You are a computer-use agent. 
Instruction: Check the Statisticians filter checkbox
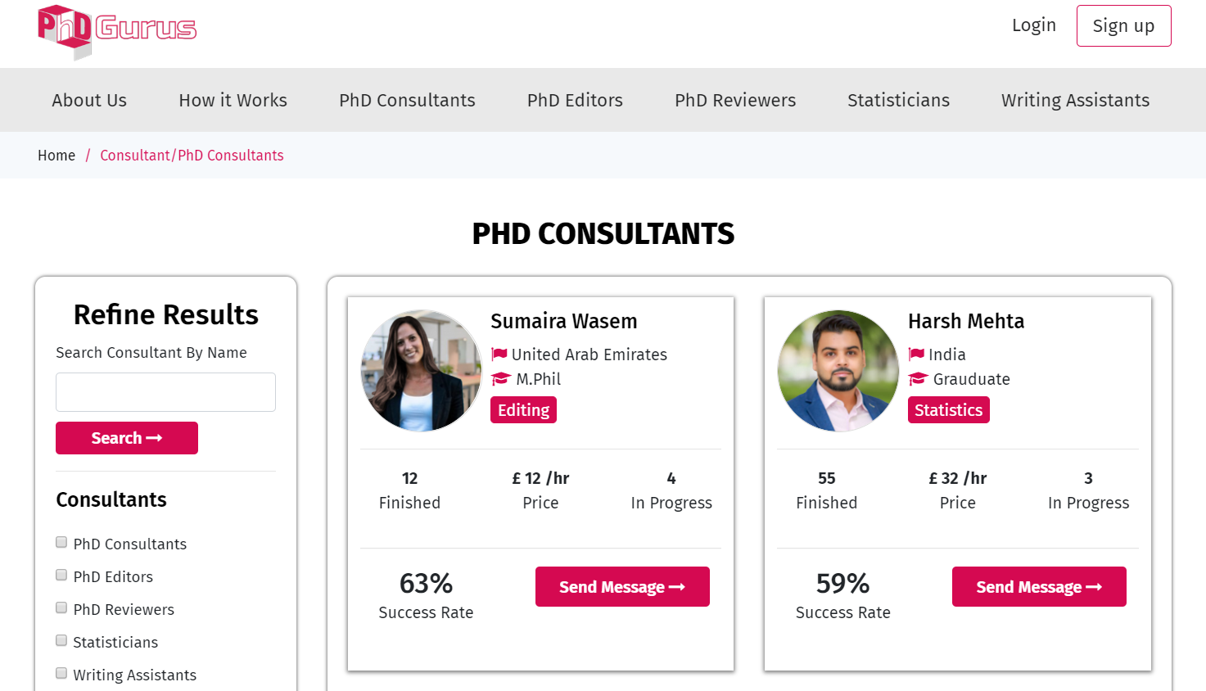[x=61, y=640]
